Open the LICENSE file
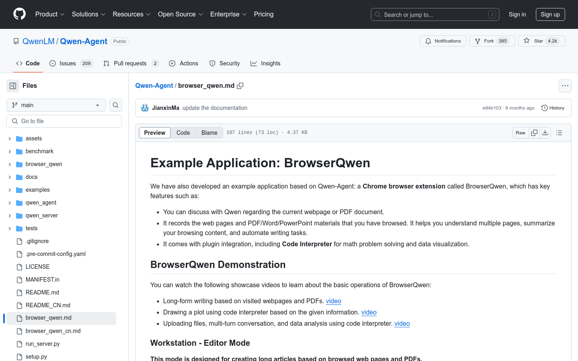The image size is (578, 361). coord(38,267)
